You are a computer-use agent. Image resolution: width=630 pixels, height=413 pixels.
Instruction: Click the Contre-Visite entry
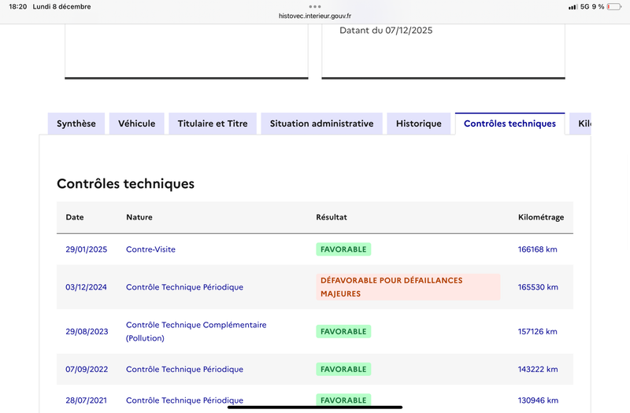[x=150, y=249]
